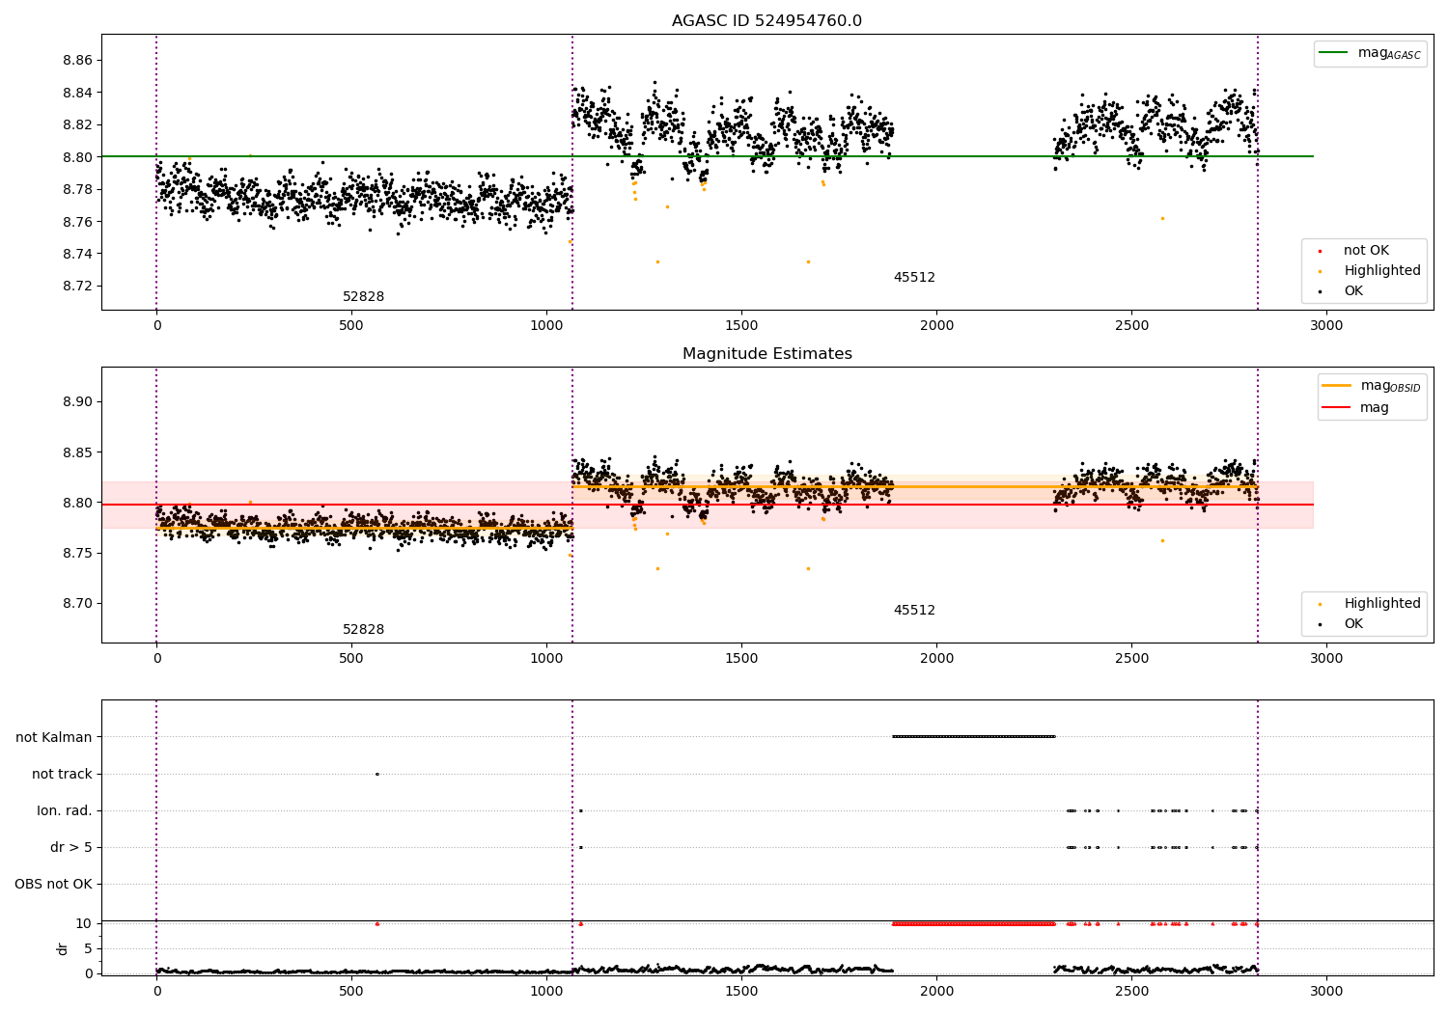Click the orange highlighted point near 8.735 at 1280
The image size is (1448, 1013).
coord(657,261)
